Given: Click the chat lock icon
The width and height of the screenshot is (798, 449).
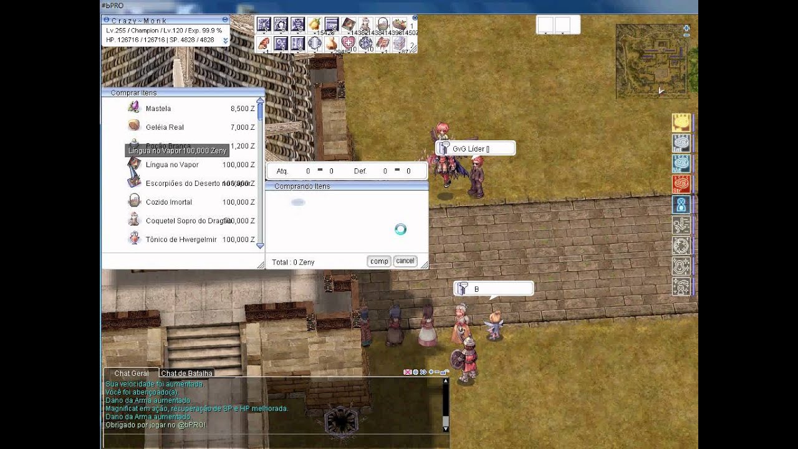Looking at the screenshot, I should click(x=445, y=372).
